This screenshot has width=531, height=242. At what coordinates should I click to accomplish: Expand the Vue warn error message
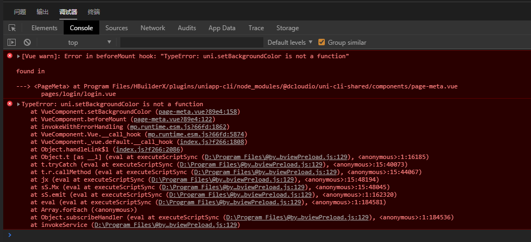click(19, 57)
